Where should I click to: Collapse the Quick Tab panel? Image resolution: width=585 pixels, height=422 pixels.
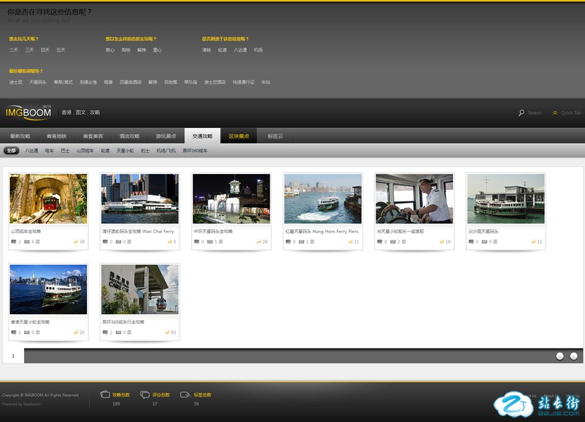tap(555, 113)
